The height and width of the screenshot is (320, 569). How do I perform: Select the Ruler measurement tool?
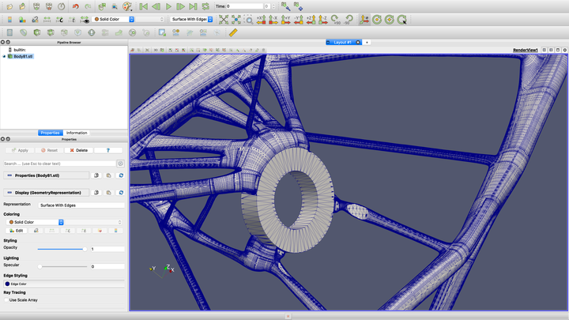pyautogui.click(x=233, y=32)
